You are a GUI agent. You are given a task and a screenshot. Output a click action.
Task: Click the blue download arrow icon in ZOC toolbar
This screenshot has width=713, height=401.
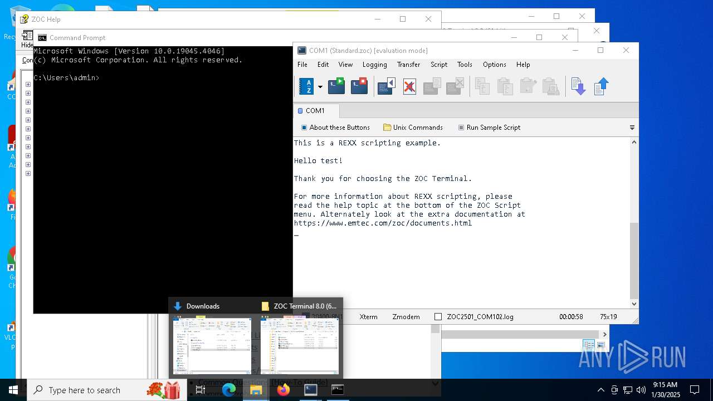pyautogui.click(x=578, y=86)
